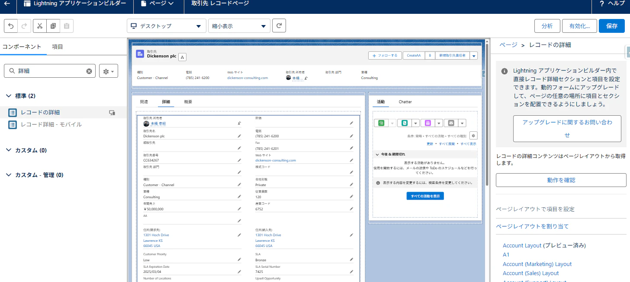Click the account hierarchy icon beside Dickenson plc
Screen dimensions: 630x282
pos(182,57)
